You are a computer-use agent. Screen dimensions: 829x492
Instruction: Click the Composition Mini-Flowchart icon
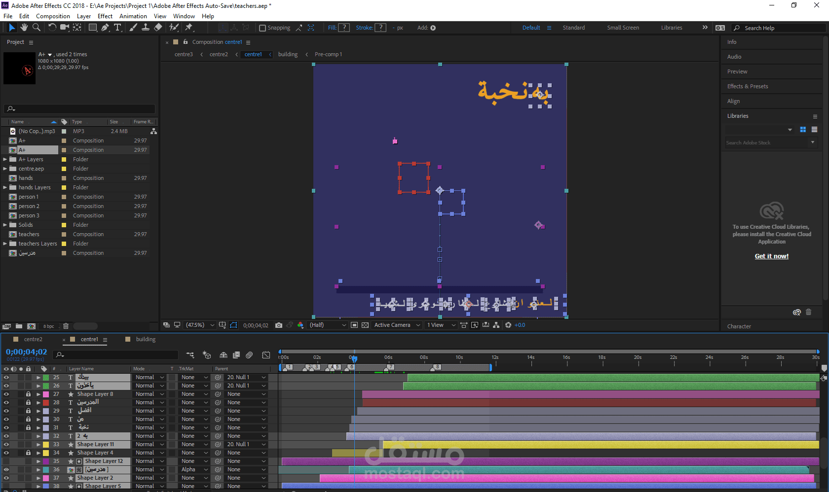[x=190, y=355]
